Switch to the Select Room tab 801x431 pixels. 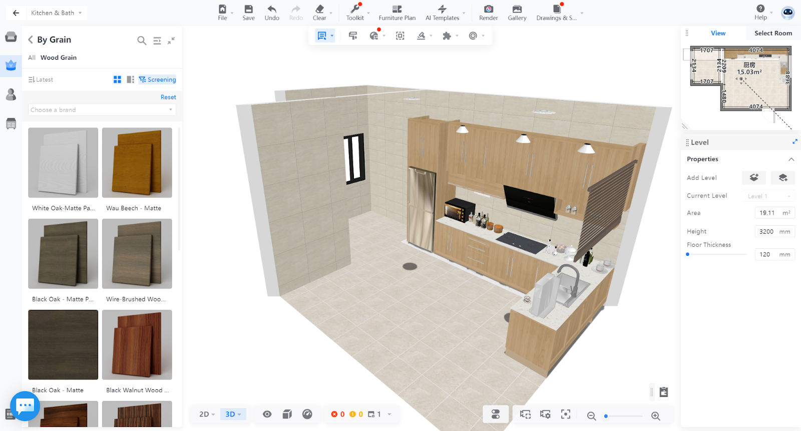[x=772, y=33]
